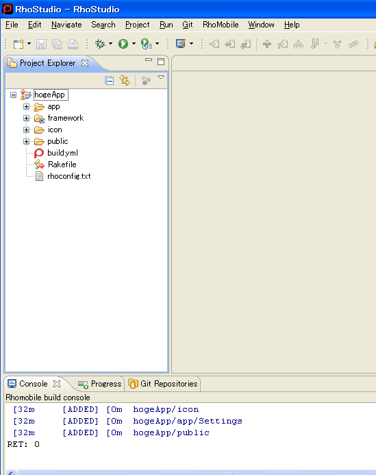Close the Project Explorer tab
This screenshot has width=376, height=475.
(85, 62)
